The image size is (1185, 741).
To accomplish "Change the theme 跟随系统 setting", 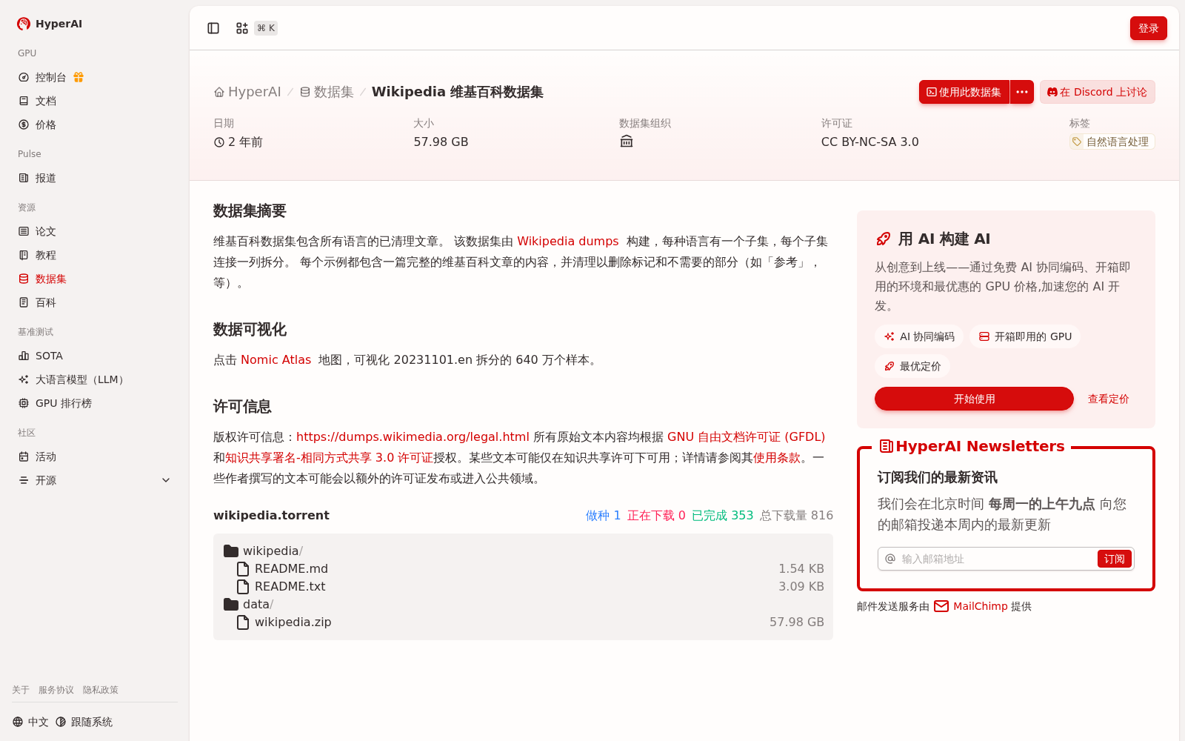I will click(84, 722).
